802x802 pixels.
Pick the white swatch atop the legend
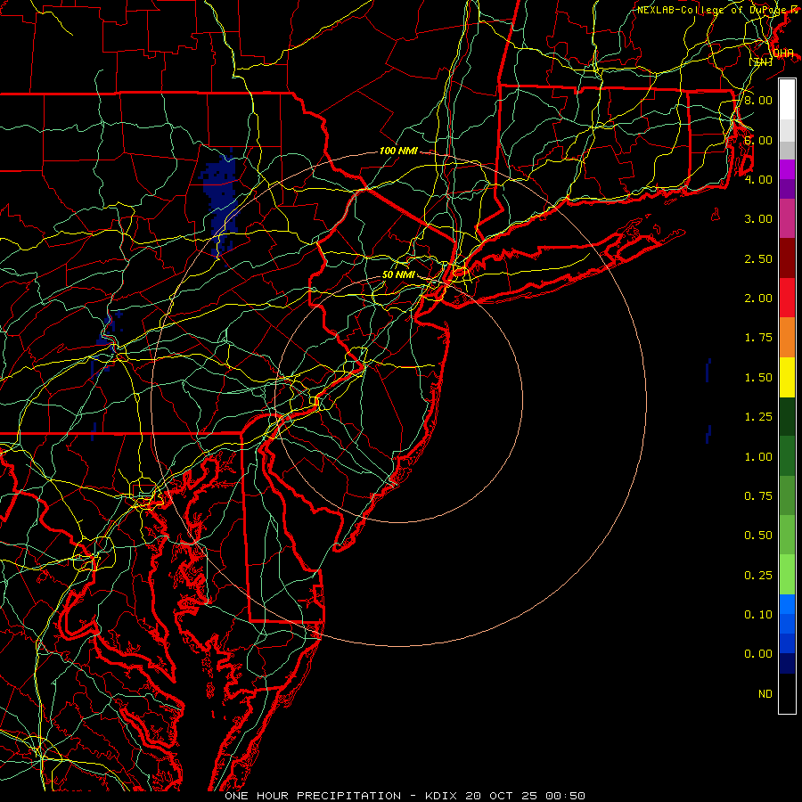pos(787,100)
